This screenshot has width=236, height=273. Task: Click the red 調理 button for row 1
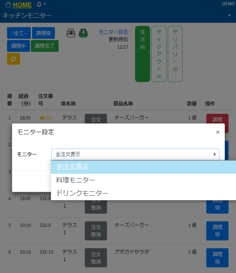point(217,119)
